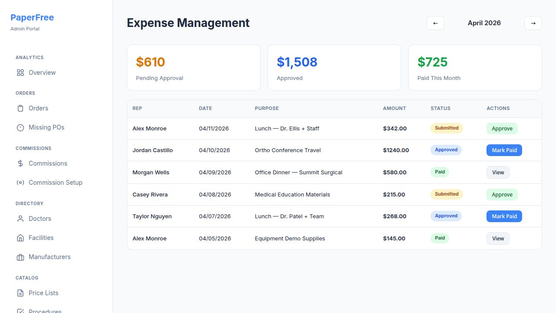The width and height of the screenshot is (556, 313).
Task: Select the Overview icon in sidebar
Action: click(x=20, y=73)
